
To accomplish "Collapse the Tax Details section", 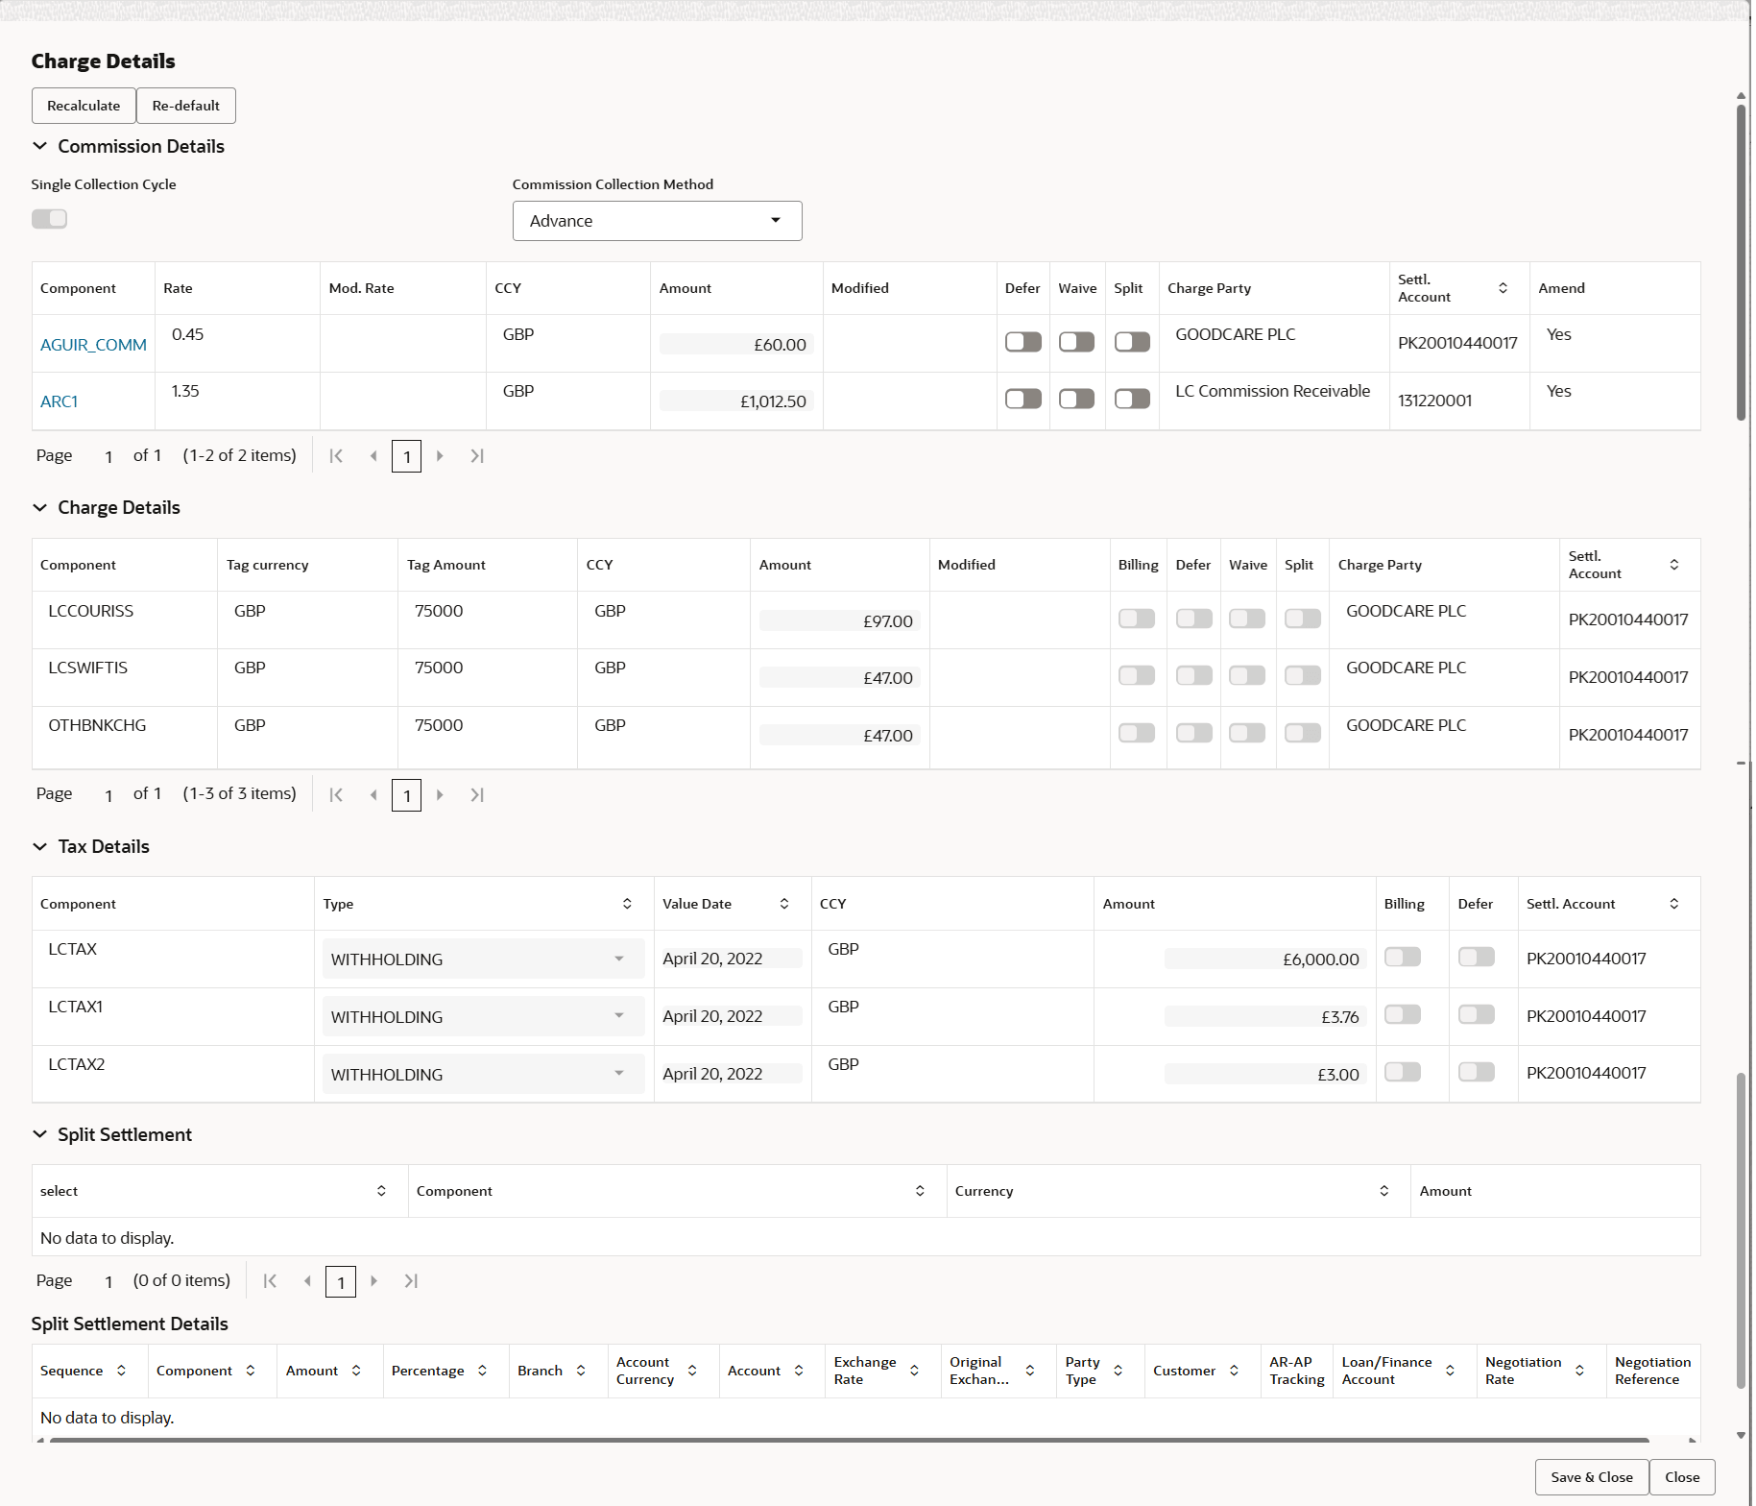I will [x=39, y=846].
